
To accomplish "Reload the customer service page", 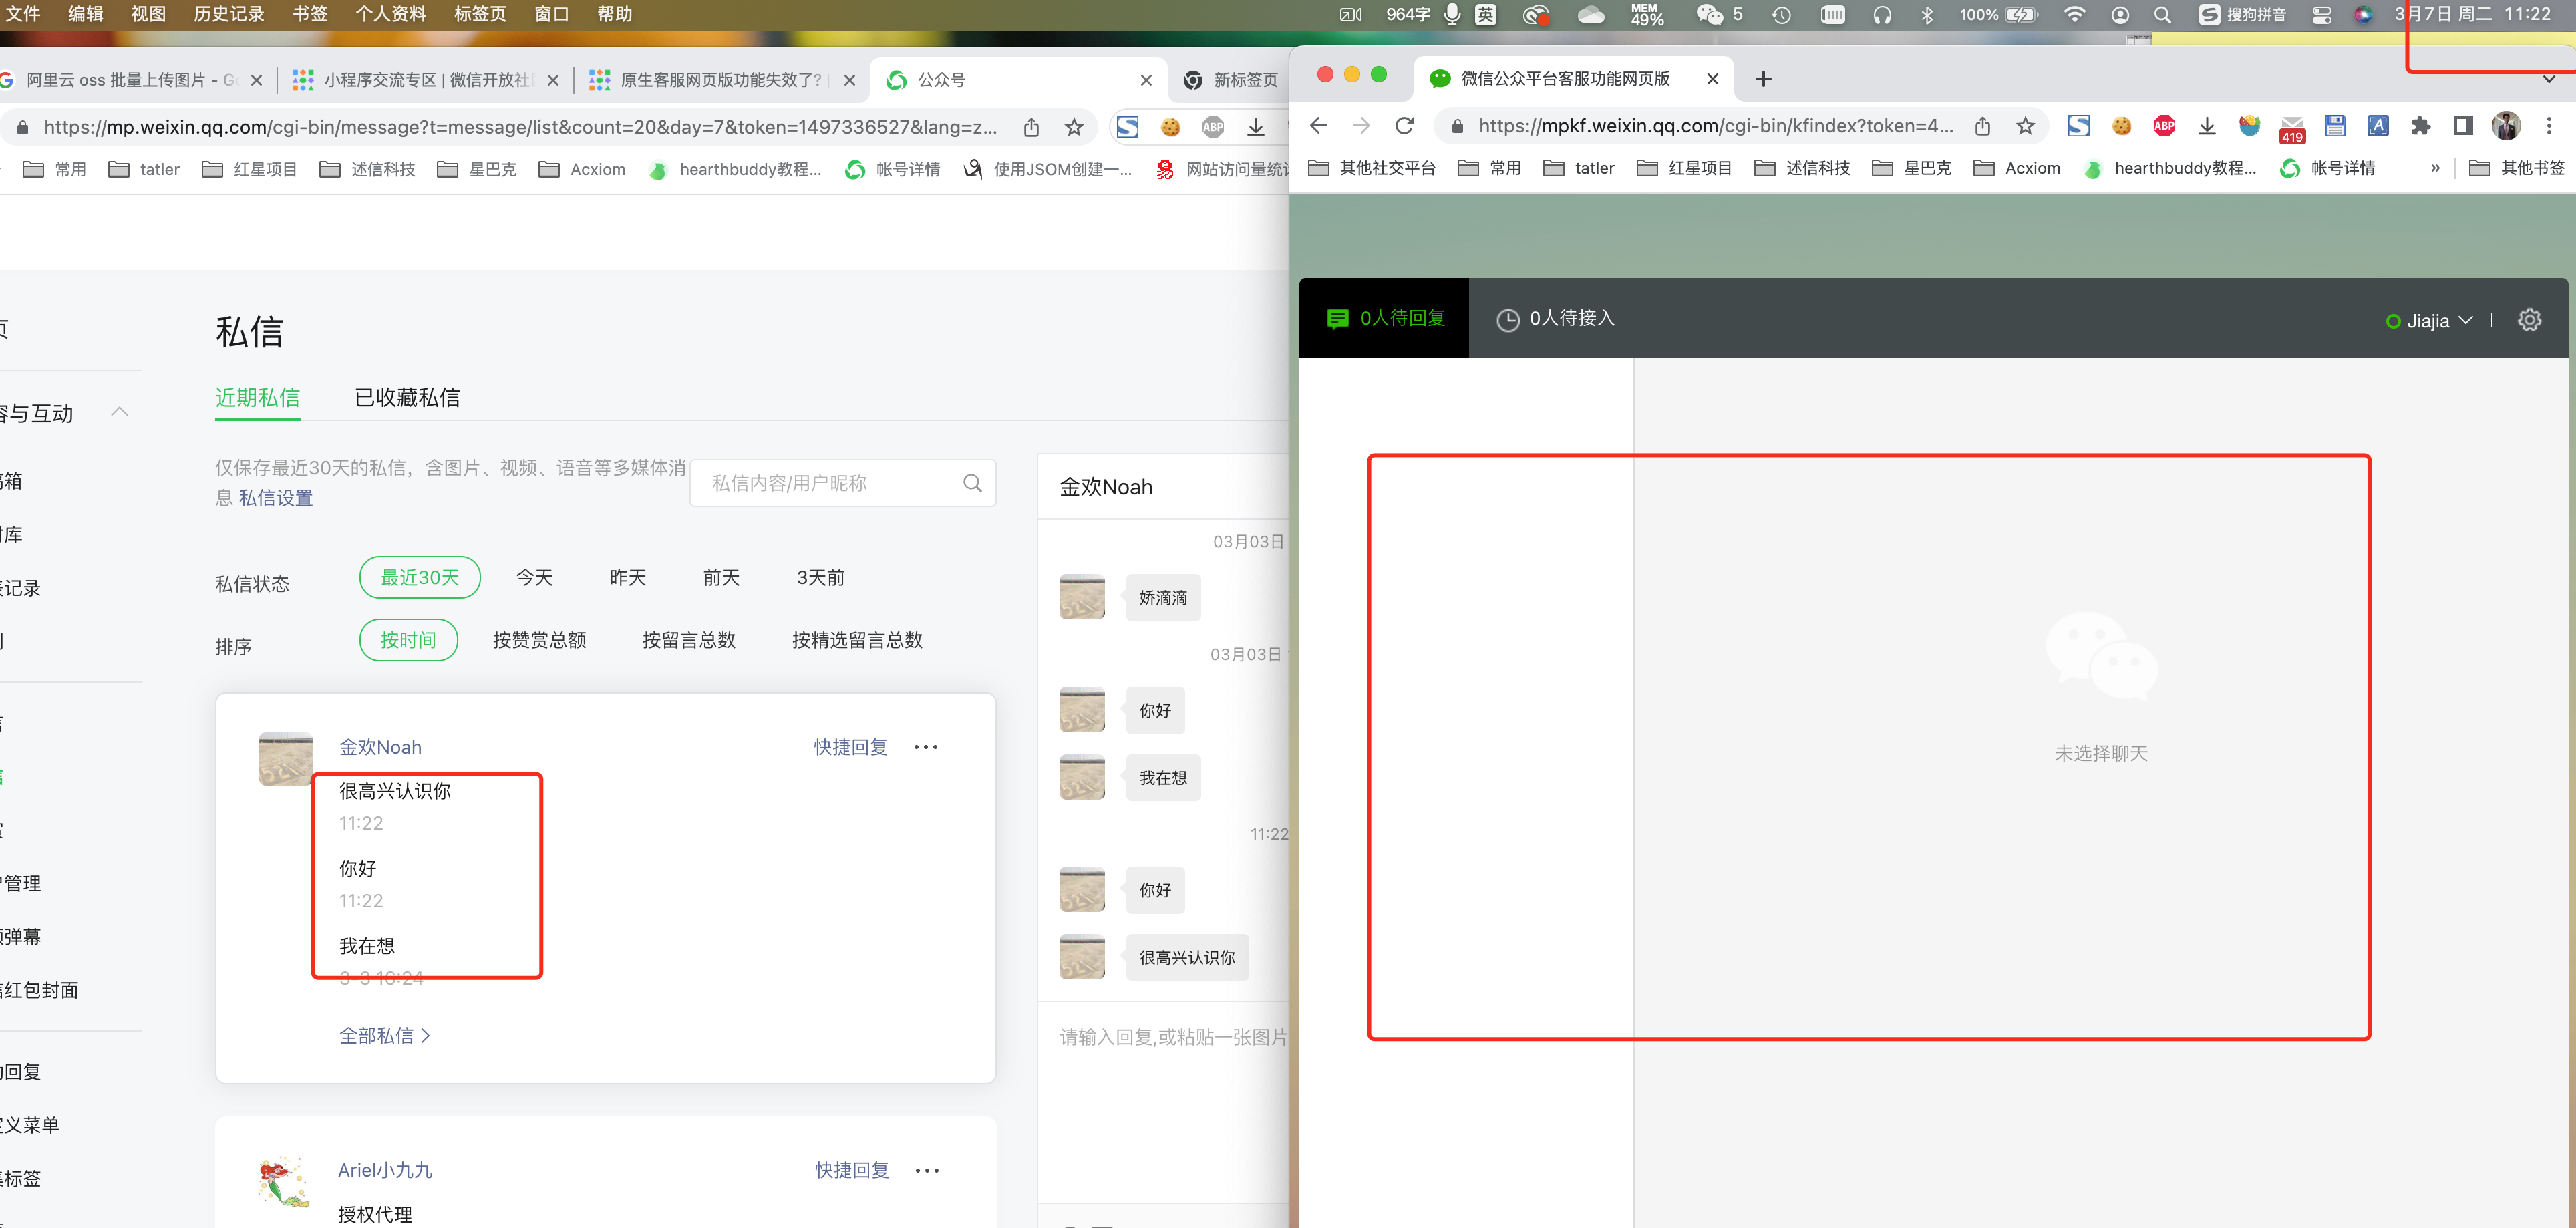I will (x=1405, y=126).
